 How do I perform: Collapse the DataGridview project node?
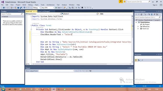point(136,22)
